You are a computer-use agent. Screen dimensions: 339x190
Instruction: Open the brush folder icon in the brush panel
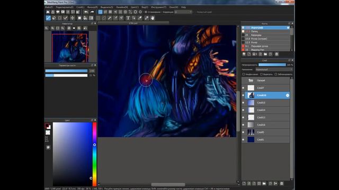pos(265,54)
